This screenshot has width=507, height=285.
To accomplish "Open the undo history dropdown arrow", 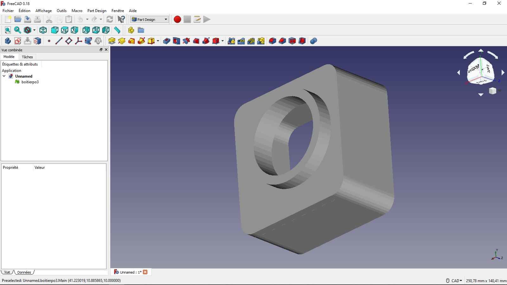I will click(87, 19).
